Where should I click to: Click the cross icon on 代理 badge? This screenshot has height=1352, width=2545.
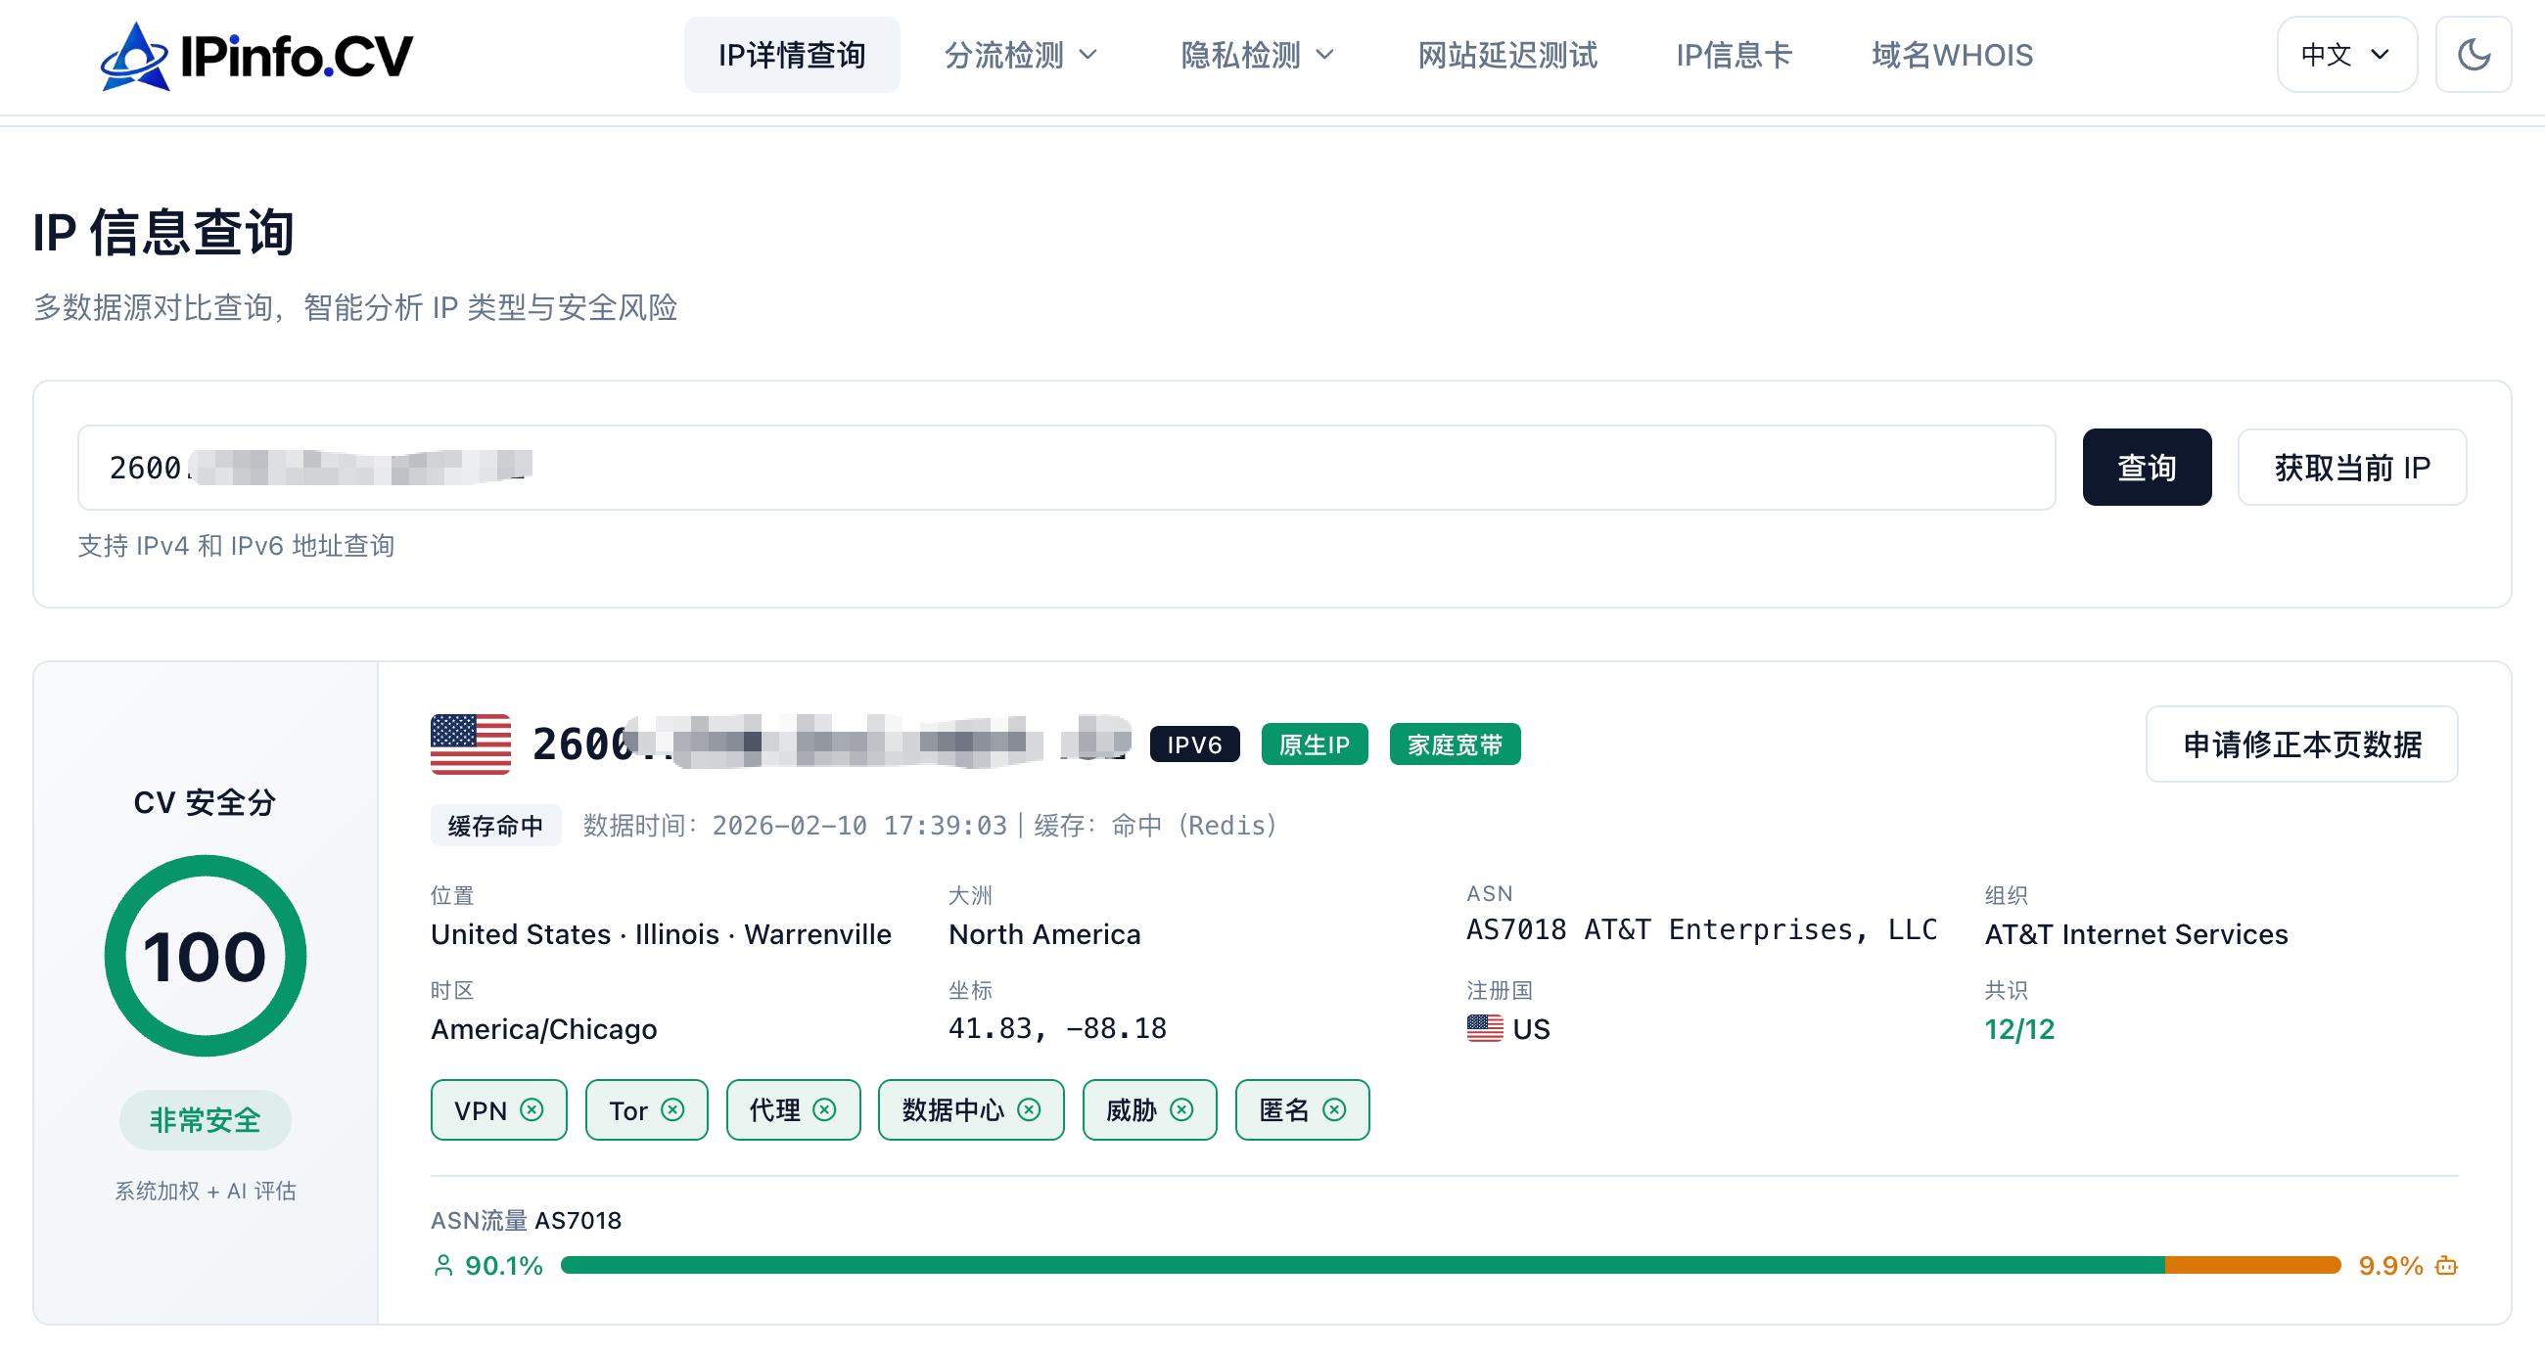click(827, 1109)
